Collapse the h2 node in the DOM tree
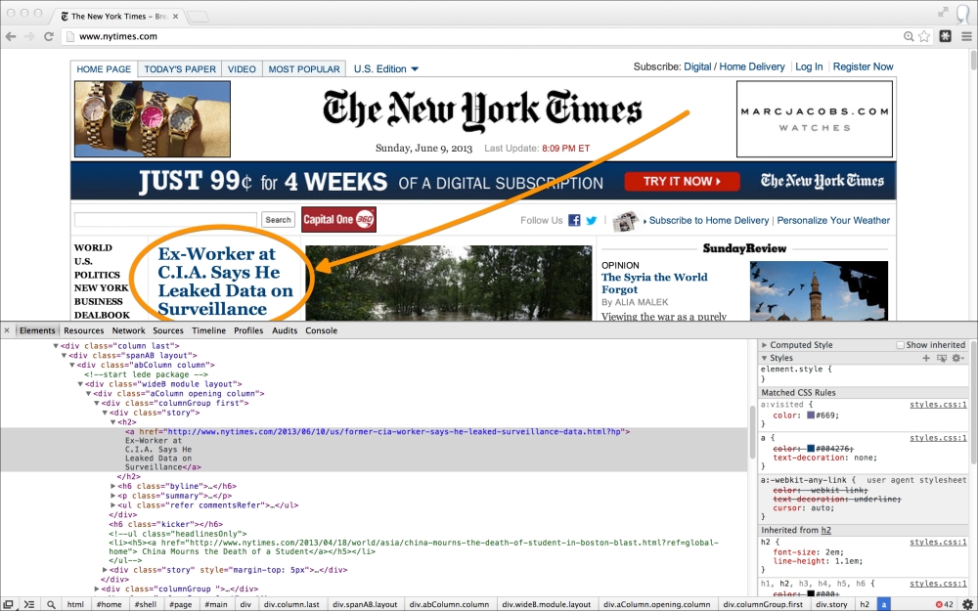The image size is (978, 611). tap(112, 422)
